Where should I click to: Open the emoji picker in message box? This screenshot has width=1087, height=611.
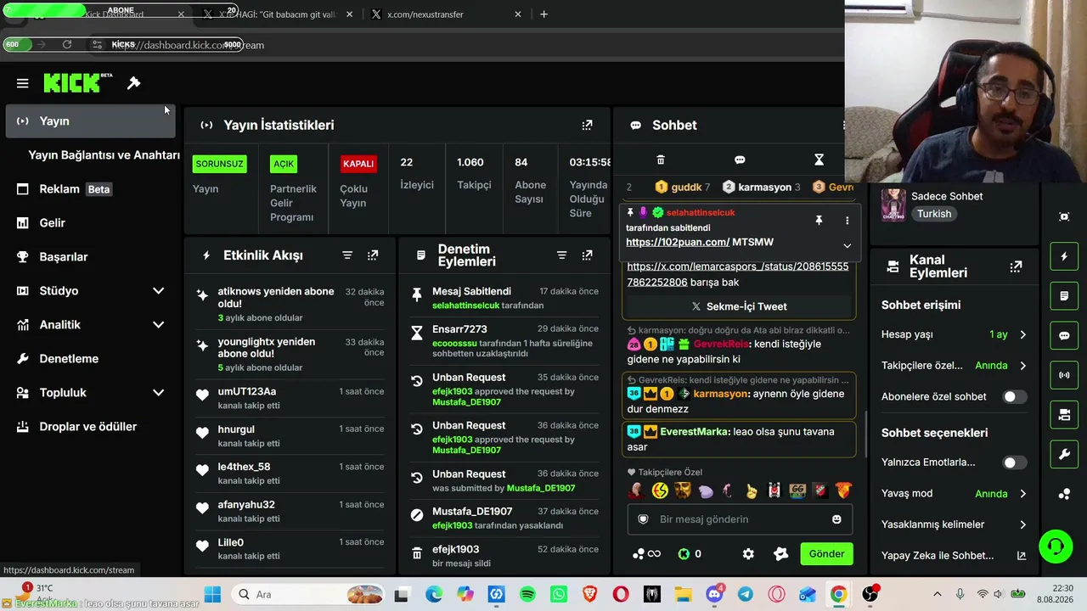[836, 519]
